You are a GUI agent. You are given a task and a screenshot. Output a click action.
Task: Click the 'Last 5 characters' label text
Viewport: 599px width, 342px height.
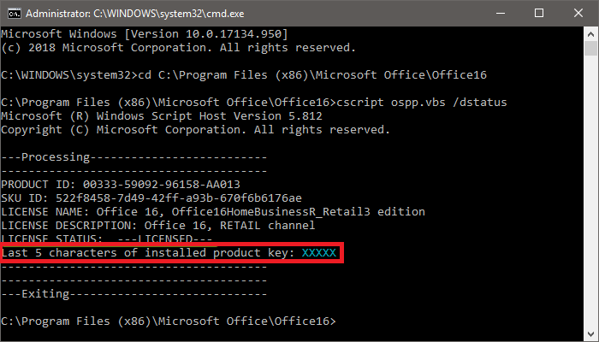click(147, 252)
